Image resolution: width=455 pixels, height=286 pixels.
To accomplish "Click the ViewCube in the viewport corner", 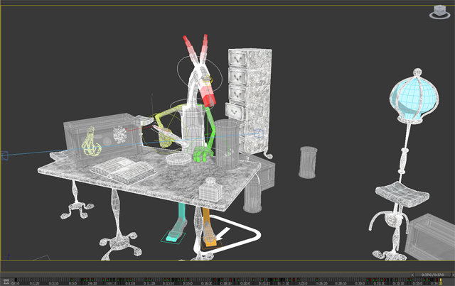I will 440,10.
